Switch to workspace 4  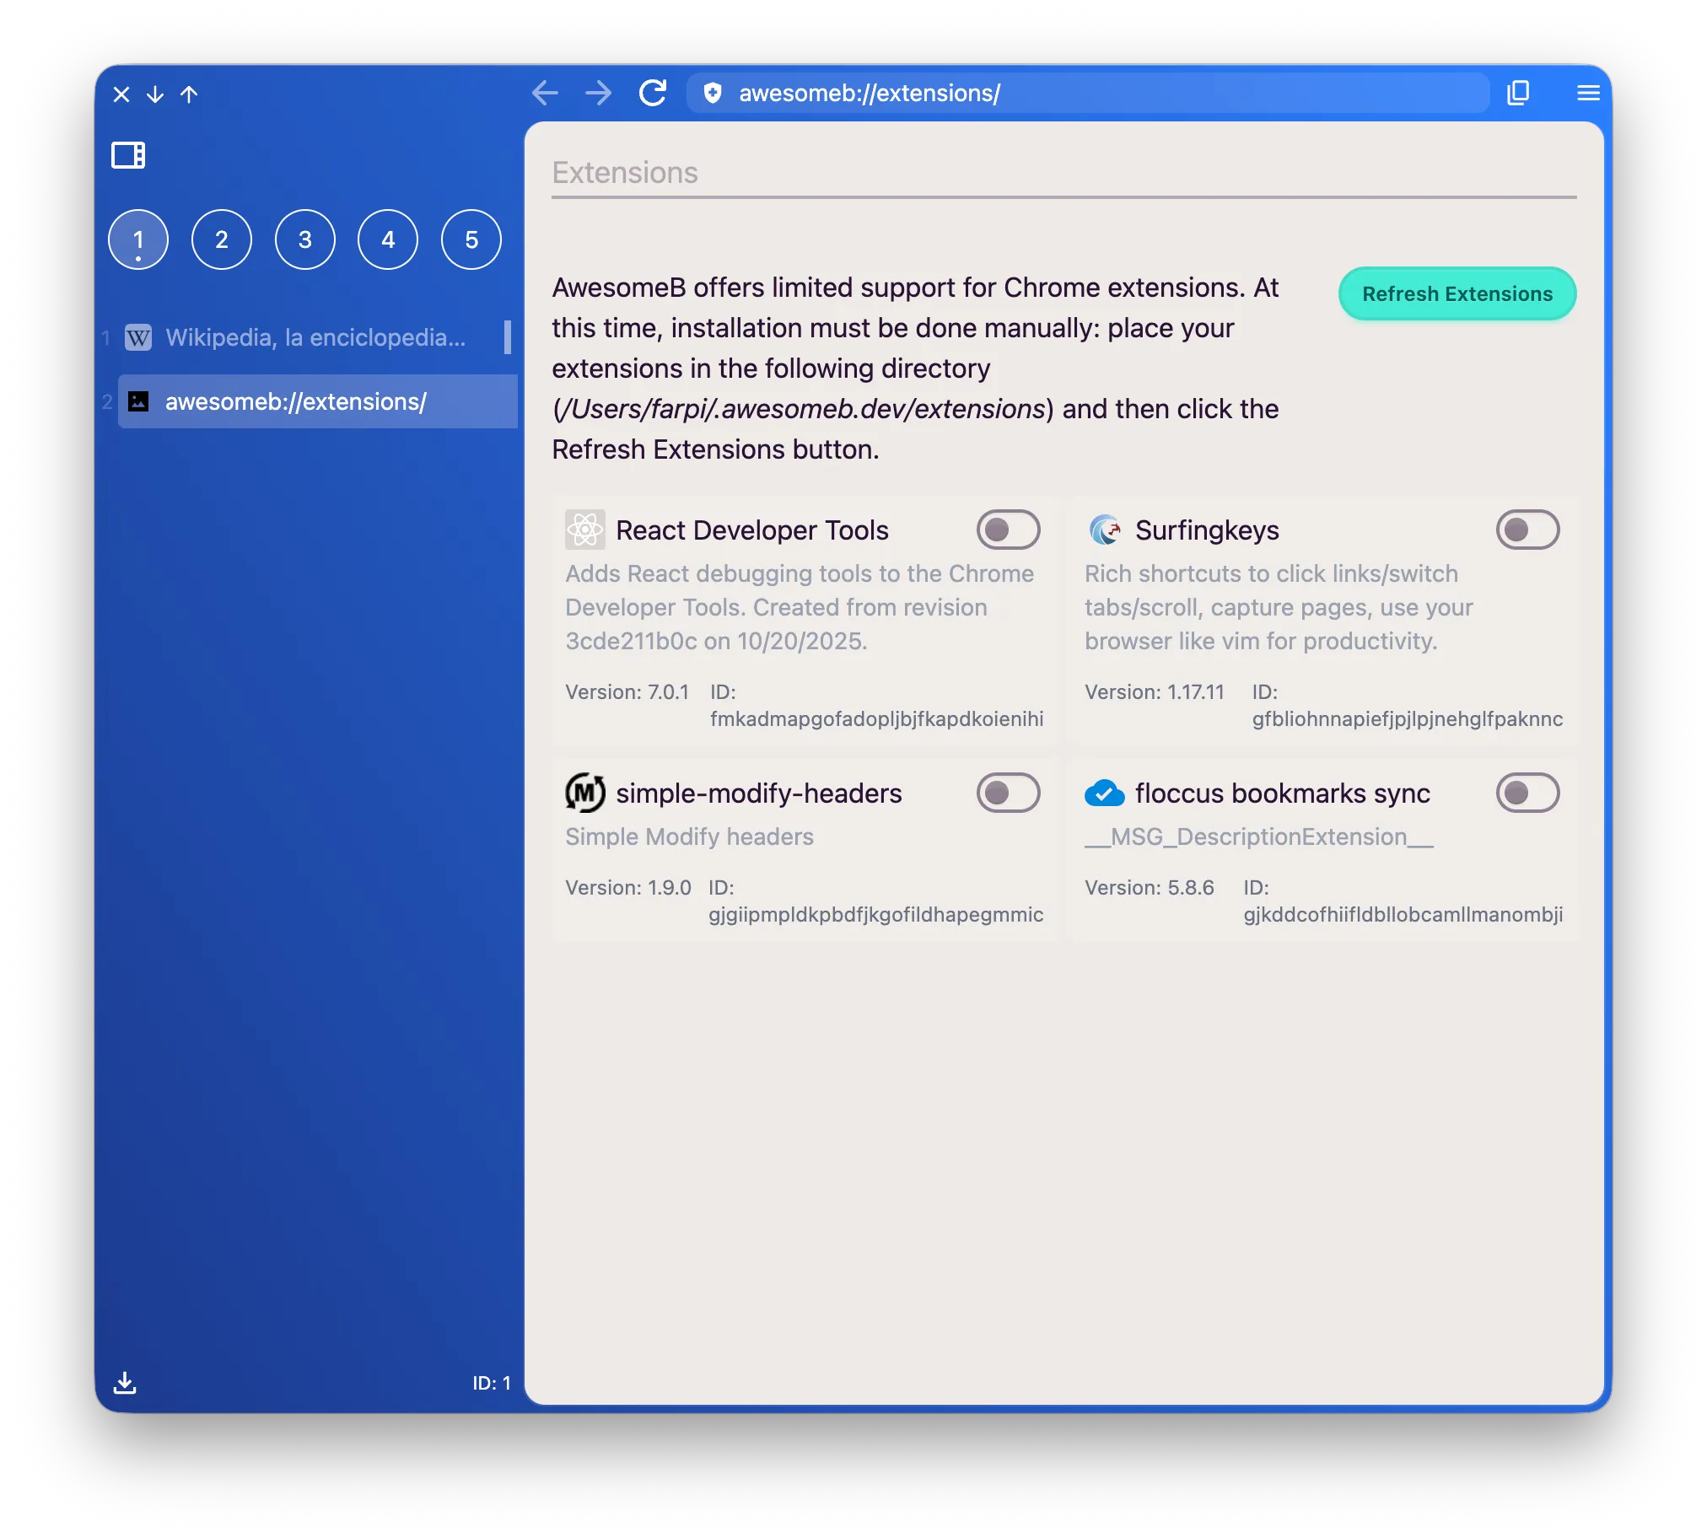point(388,239)
